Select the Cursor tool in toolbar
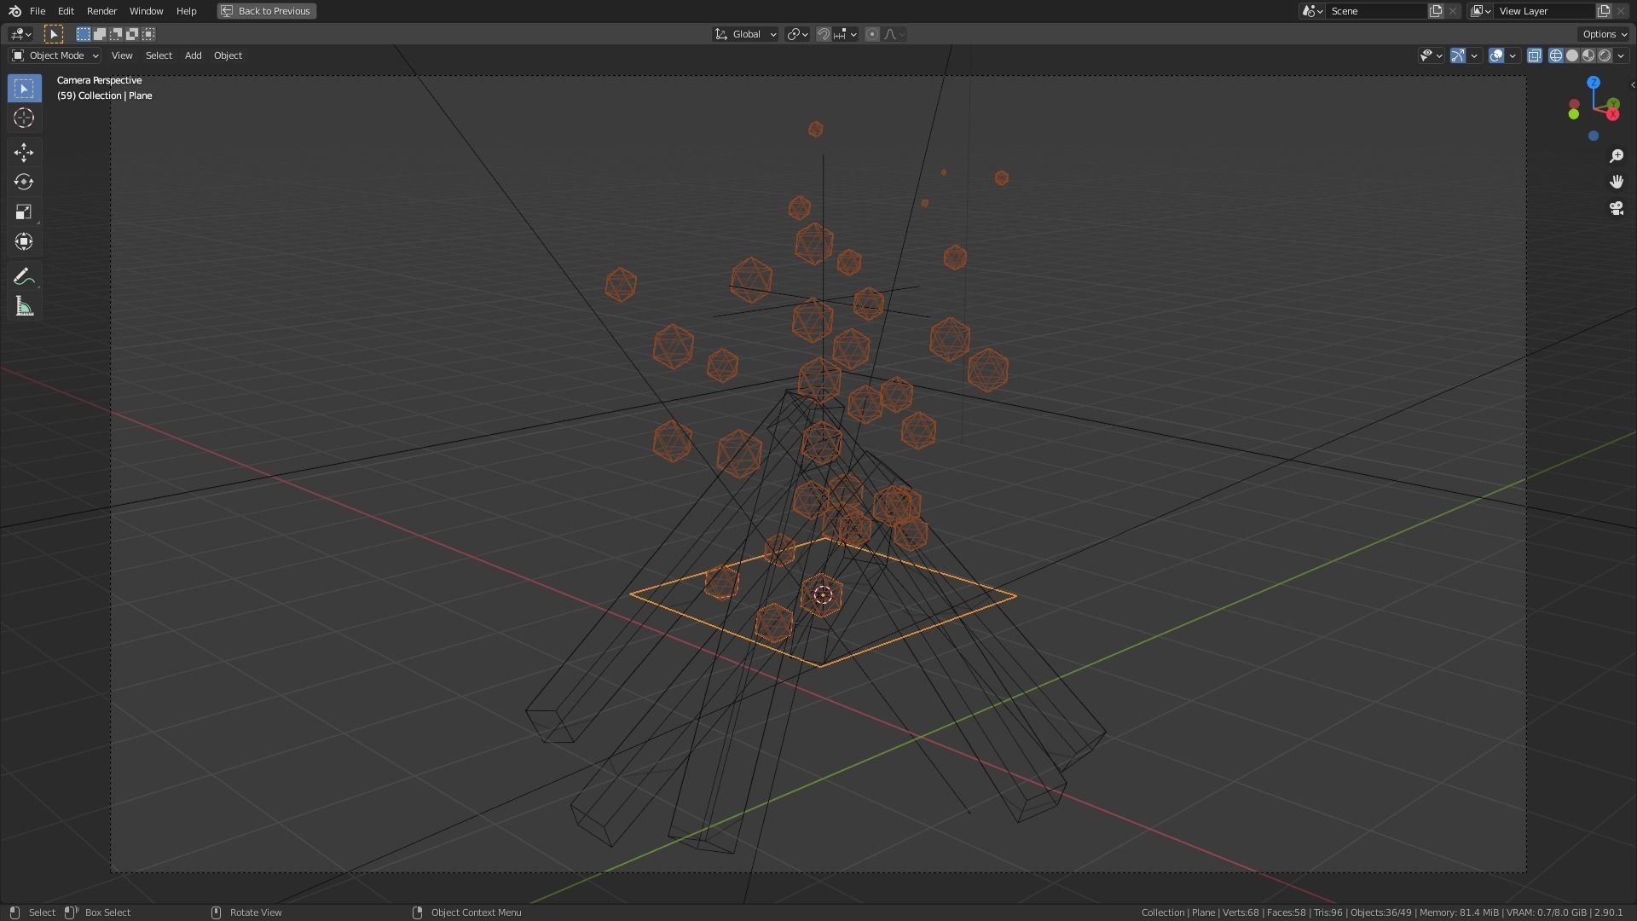The width and height of the screenshot is (1637, 921). pyautogui.click(x=24, y=118)
